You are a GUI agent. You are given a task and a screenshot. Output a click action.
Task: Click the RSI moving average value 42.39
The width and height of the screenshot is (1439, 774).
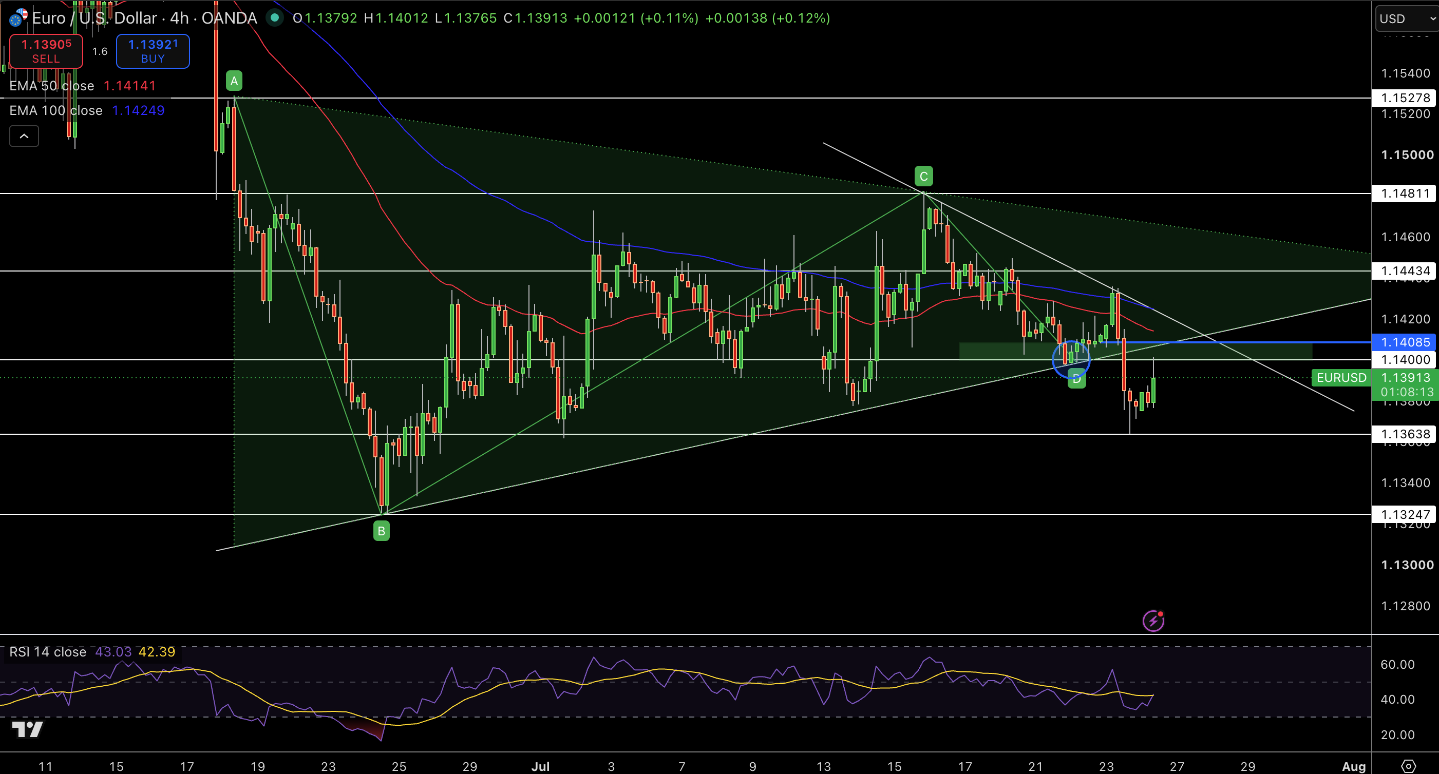pos(157,652)
